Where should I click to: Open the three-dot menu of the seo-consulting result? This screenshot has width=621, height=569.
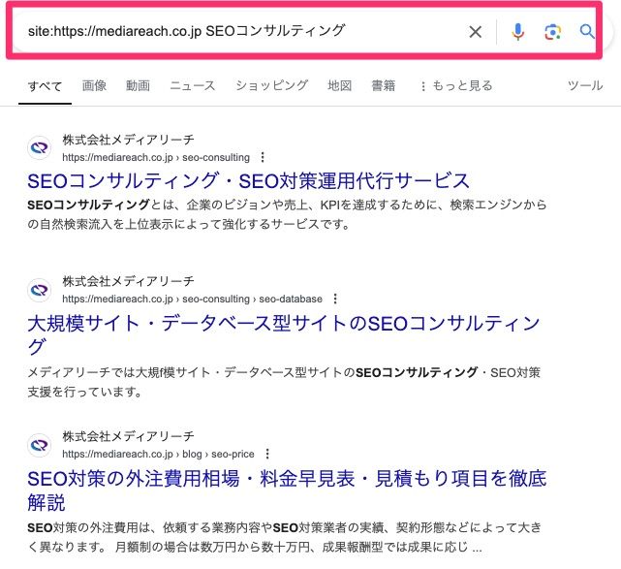tap(263, 157)
